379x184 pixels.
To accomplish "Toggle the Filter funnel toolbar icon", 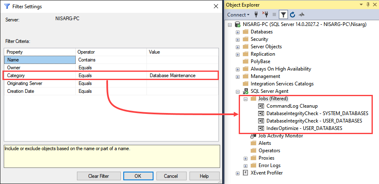I will pyautogui.click(x=283, y=15).
